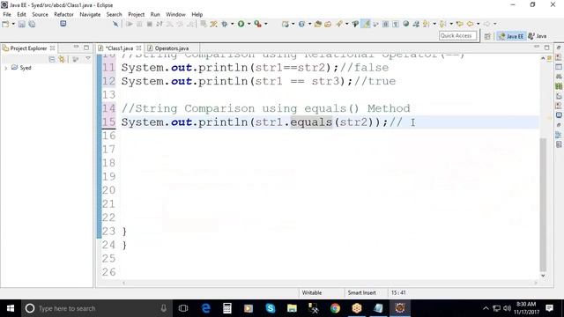
Task: Open Project Explorer View Menu triangle
Action: [x=88, y=59]
